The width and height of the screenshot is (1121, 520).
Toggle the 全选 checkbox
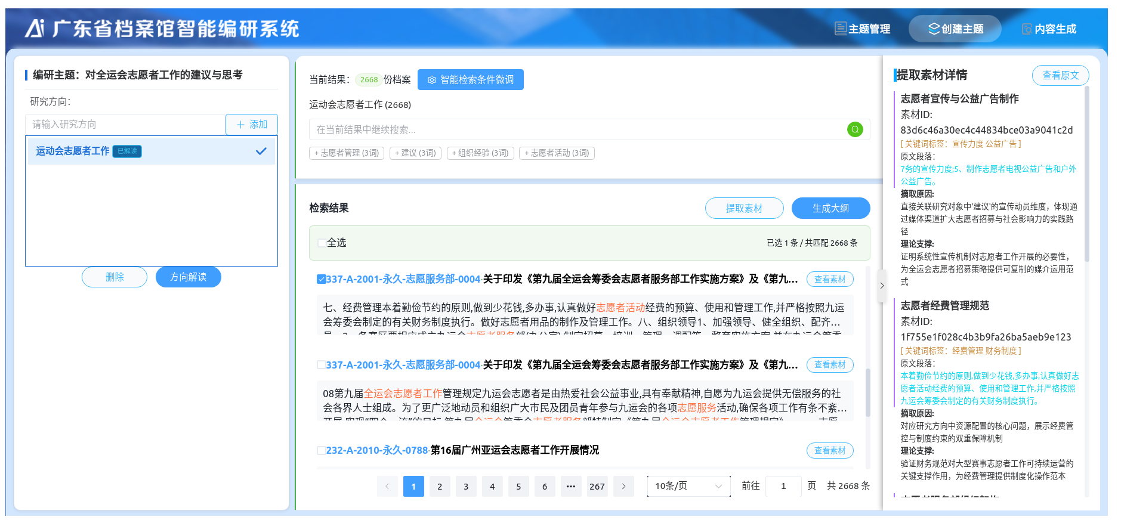322,243
